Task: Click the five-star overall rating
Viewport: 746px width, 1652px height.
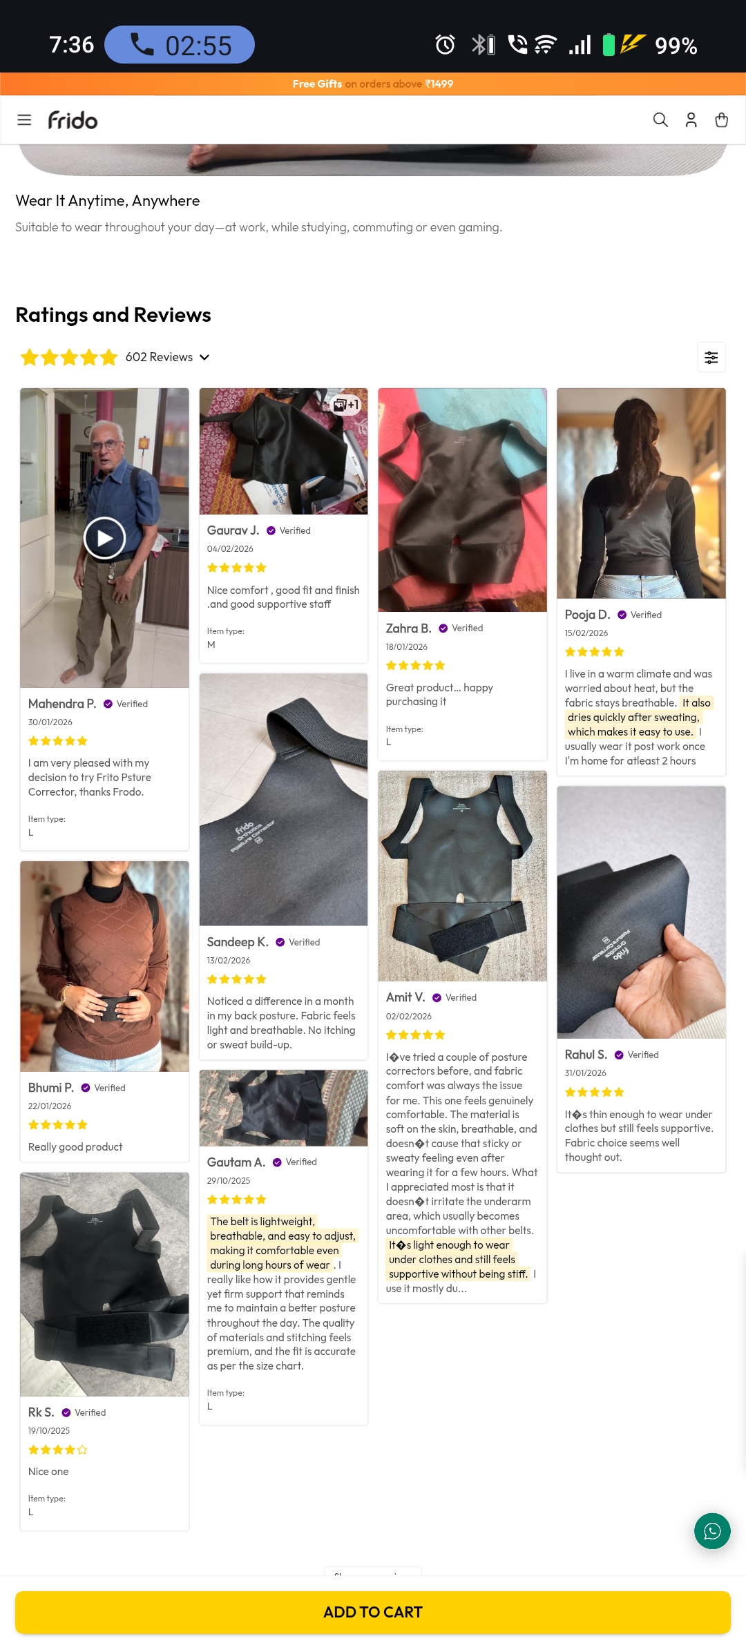Action: pos(69,357)
